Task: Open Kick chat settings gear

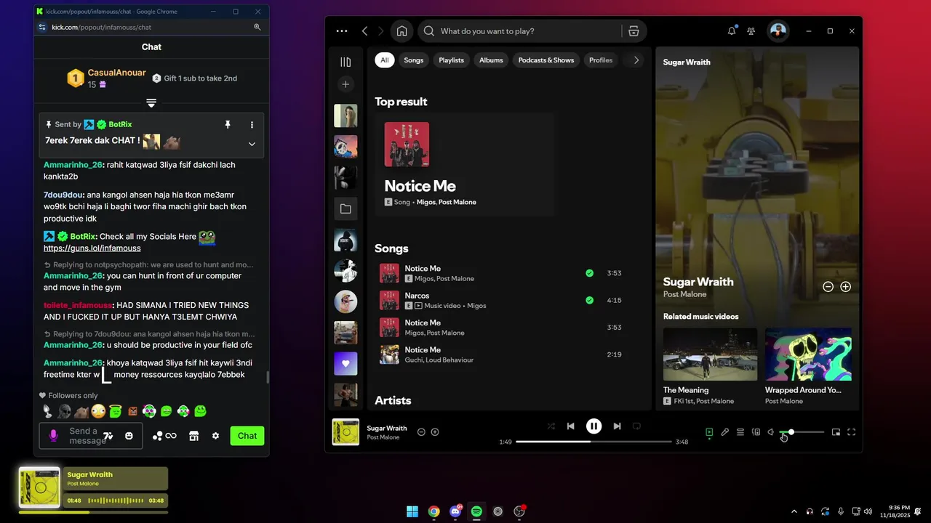Action: tap(215, 436)
